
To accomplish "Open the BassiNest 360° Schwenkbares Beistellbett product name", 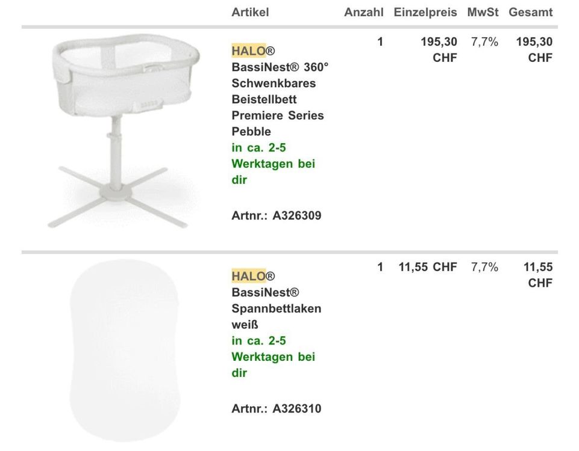I will 280,99.
